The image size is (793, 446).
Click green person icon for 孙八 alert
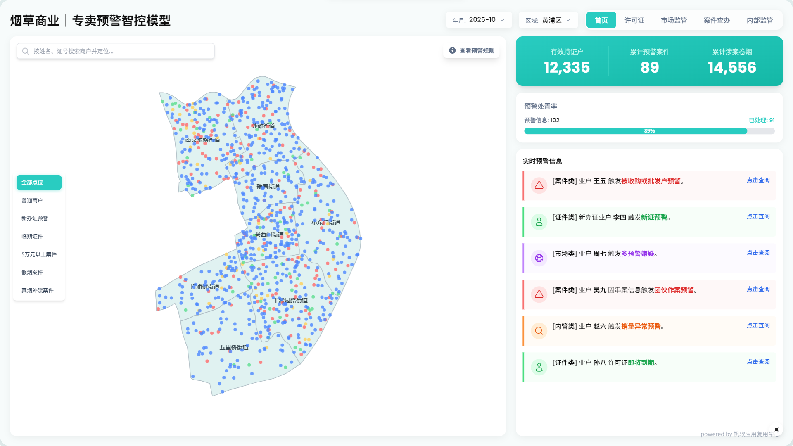pos(539,367)
